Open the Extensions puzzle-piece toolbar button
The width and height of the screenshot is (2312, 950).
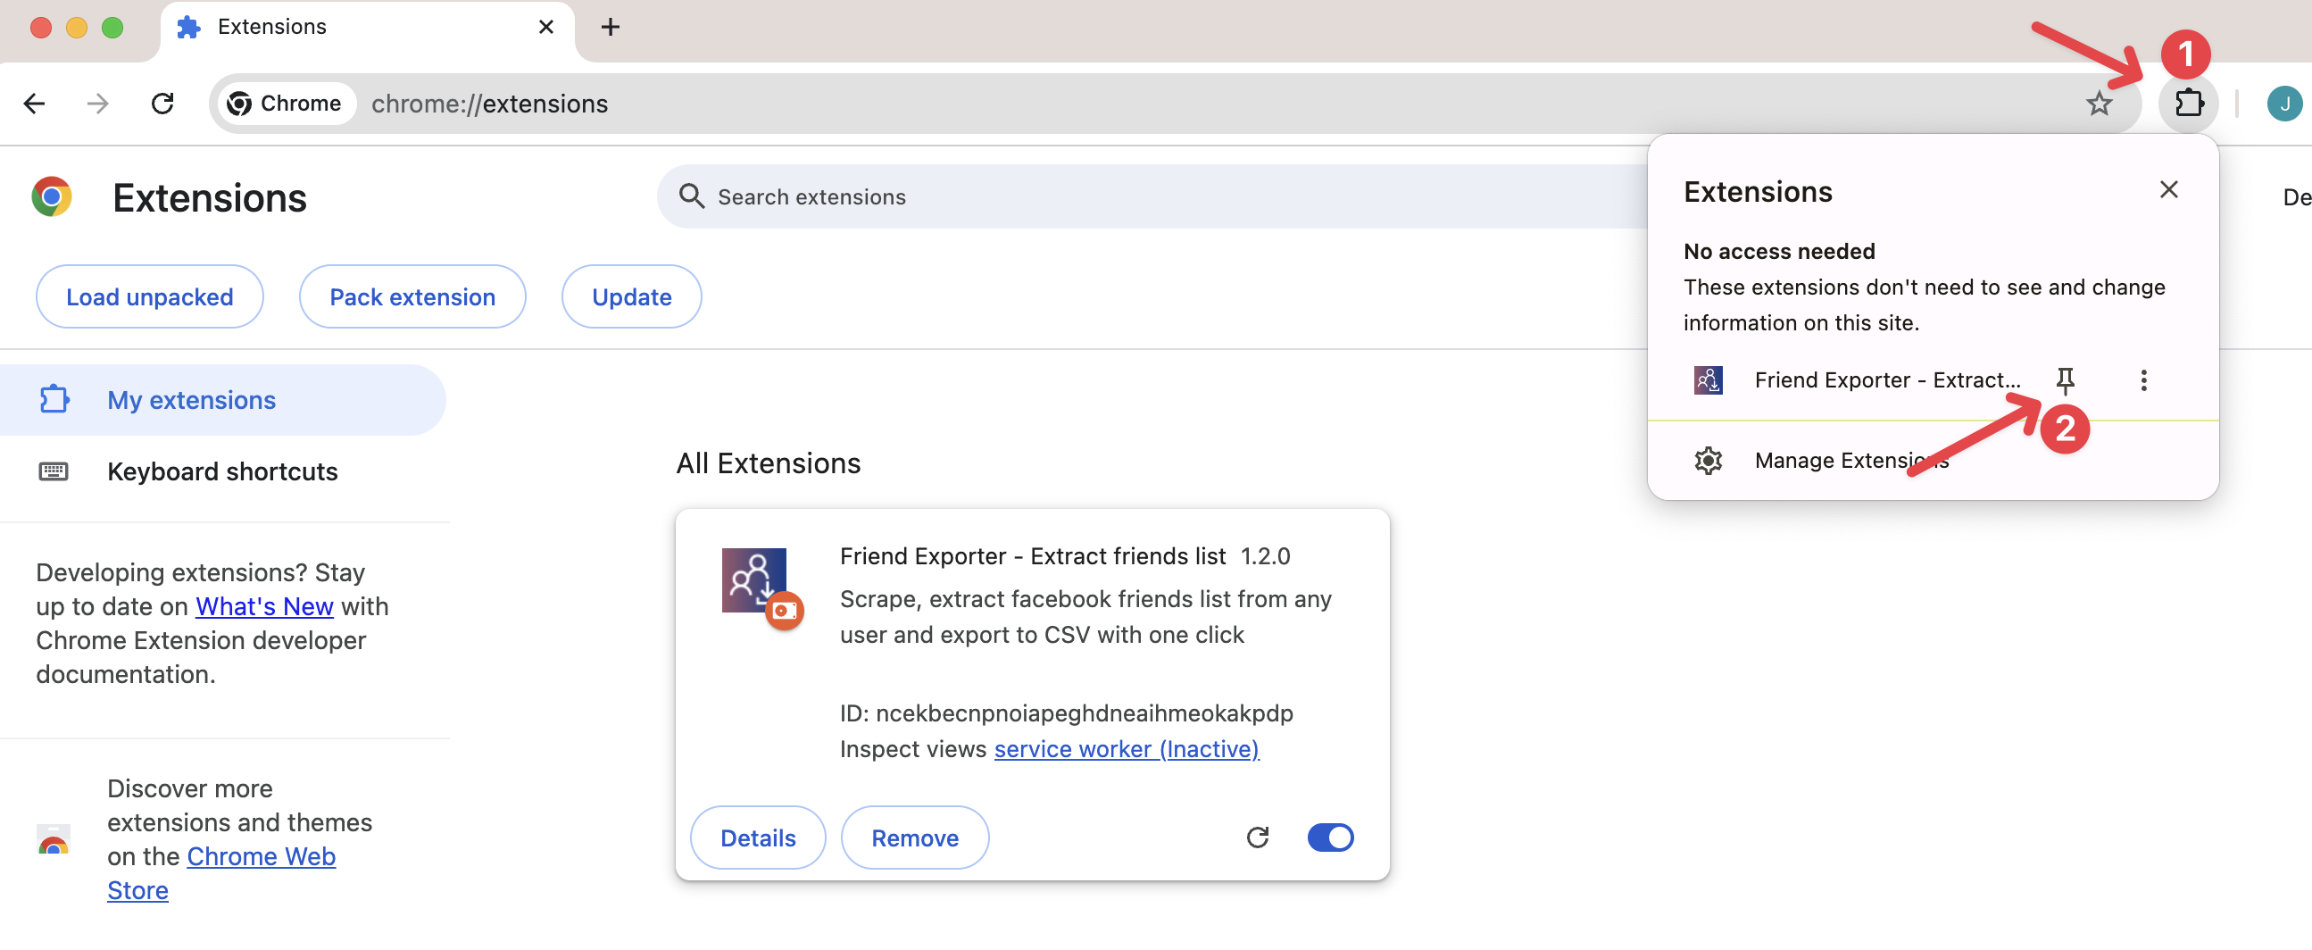tap(2189, 104)
